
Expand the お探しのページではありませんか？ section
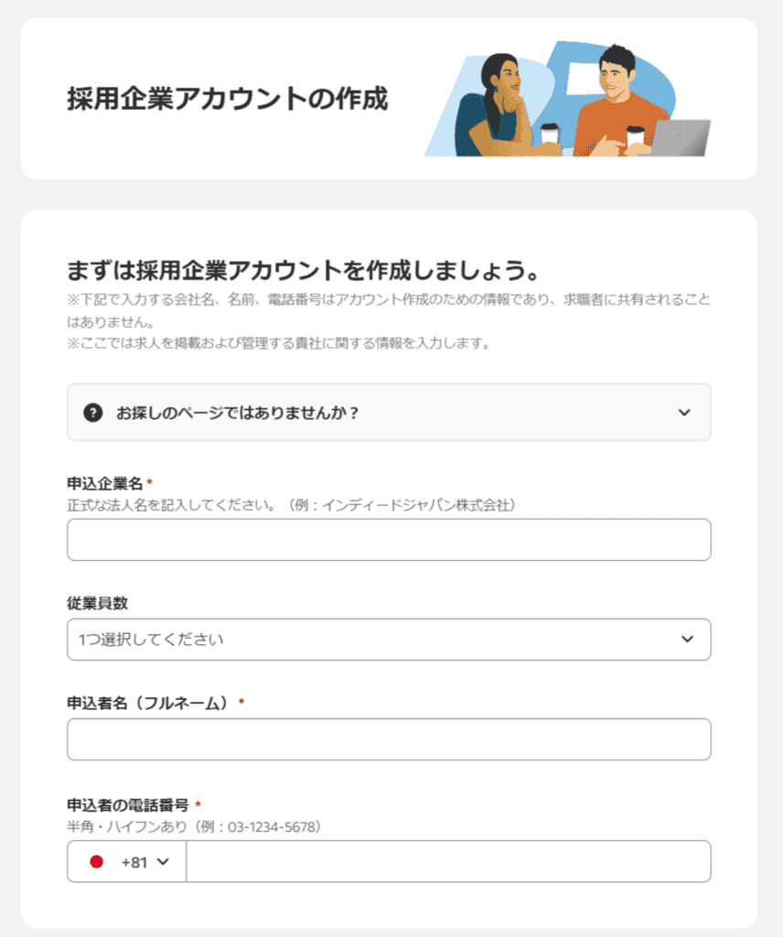[x=389, y=413]
